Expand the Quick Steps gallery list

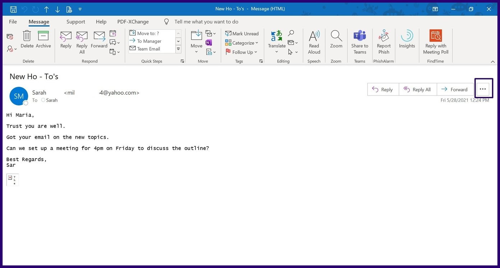178,49
